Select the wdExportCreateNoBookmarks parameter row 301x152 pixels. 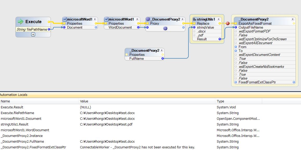(x=265, y=67)
